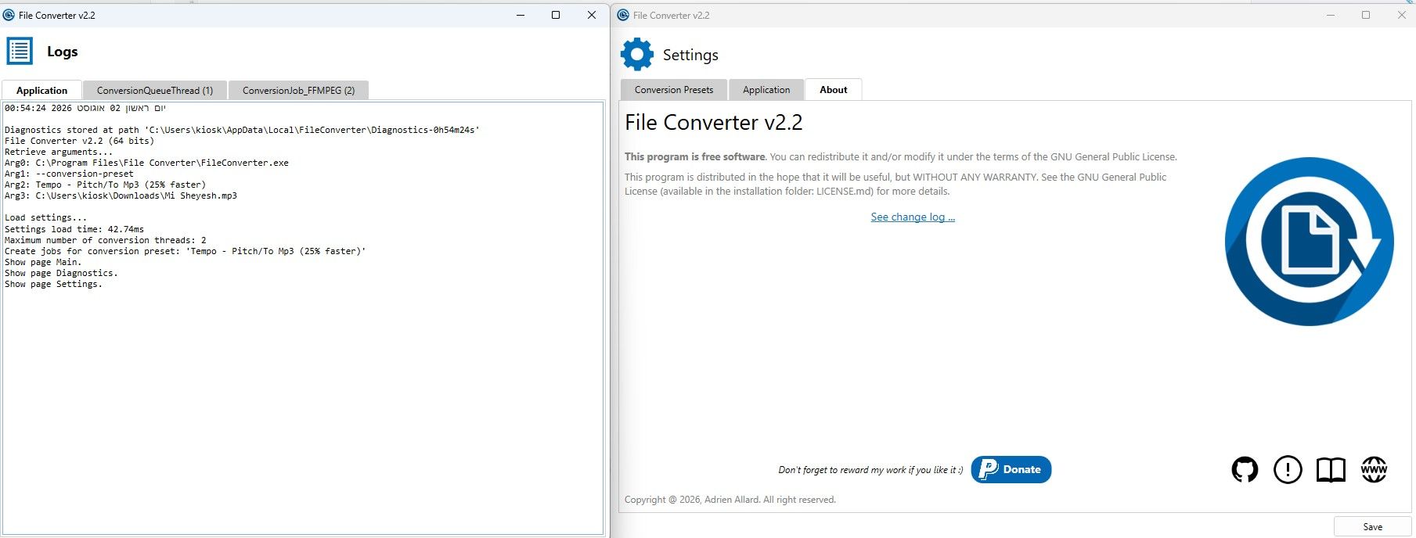Click the Settings window title bar app icon
Viewport: 1416px width, 538px height.
pos(624,15)
